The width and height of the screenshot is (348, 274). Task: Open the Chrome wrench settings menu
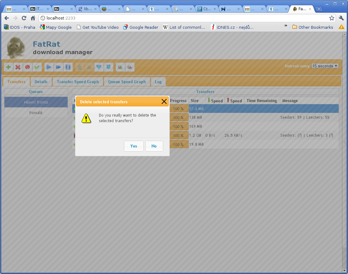click(x=341, y=18)
